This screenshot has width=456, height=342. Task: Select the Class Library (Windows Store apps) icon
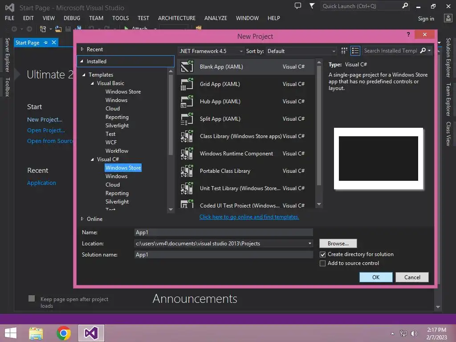(x=187, y=136)
